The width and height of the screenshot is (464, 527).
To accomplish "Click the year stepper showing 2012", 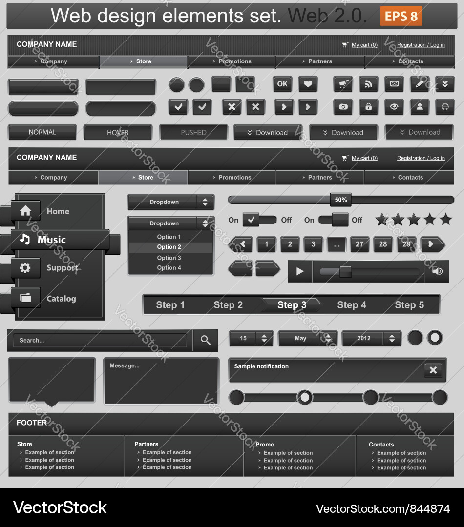I will pyautogui.click(x=372, y=338).
